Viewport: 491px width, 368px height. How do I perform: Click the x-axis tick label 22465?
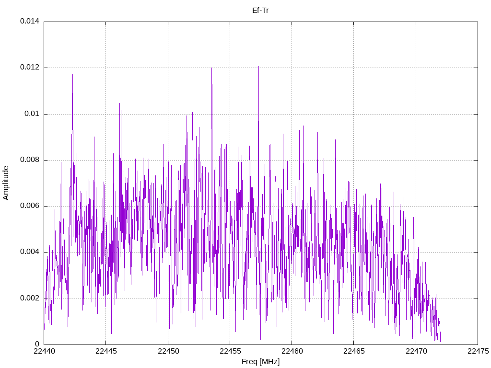click(x=354, y=351)
